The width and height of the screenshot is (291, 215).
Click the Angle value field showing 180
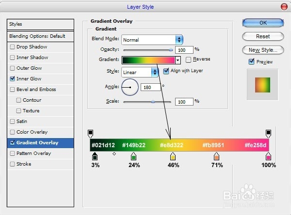click(x=151, y=87)
